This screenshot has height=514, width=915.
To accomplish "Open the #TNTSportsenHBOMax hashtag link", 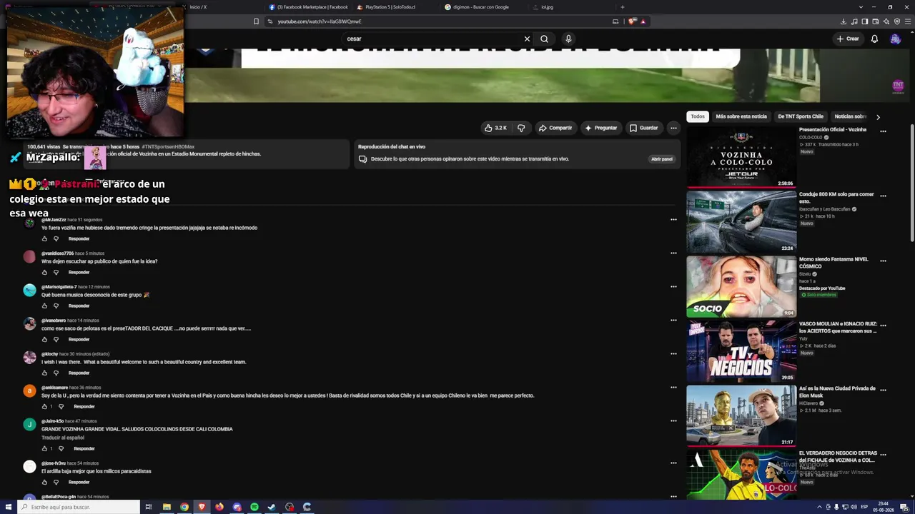I will tap(168, 146).
